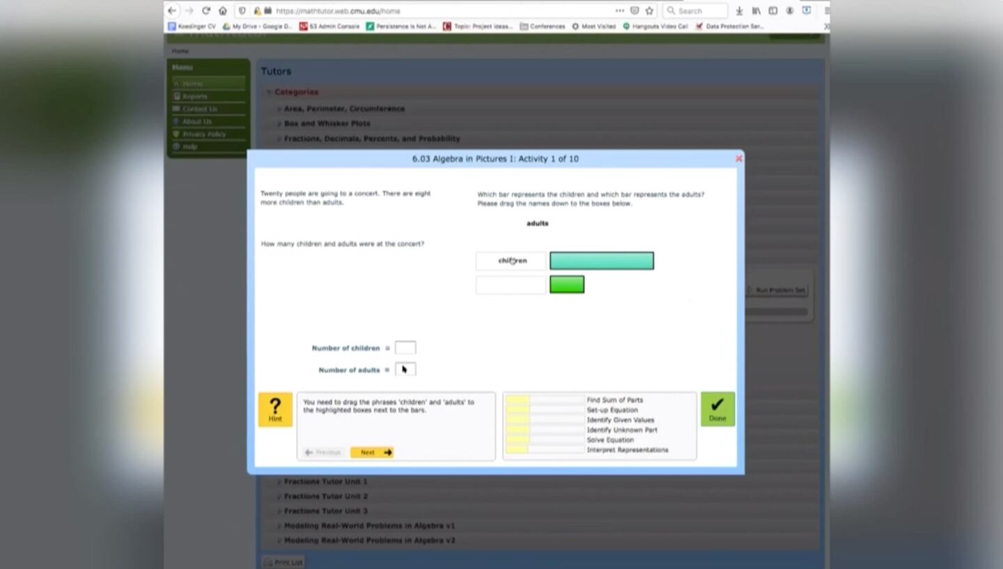Click the Number of children input box

[405, 348]
